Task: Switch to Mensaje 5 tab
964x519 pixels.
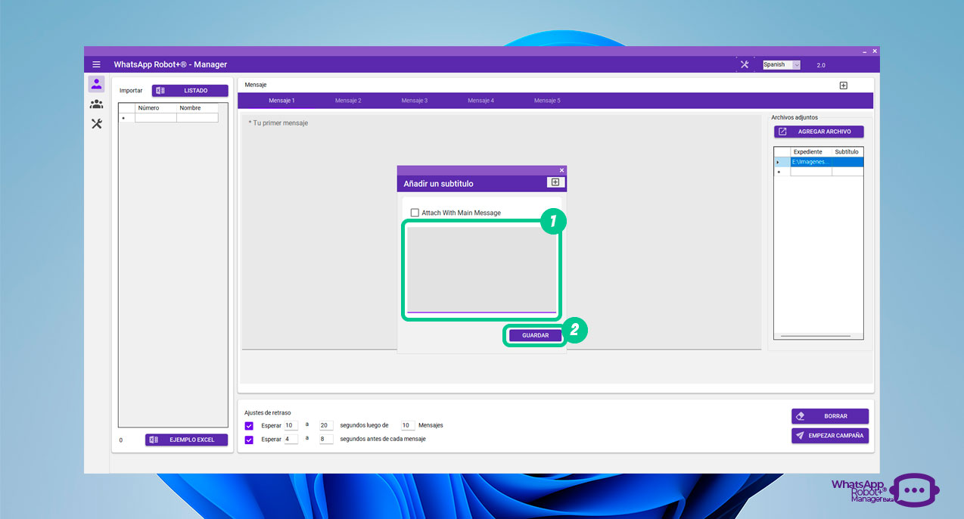Action: click(x=547, y=101)
